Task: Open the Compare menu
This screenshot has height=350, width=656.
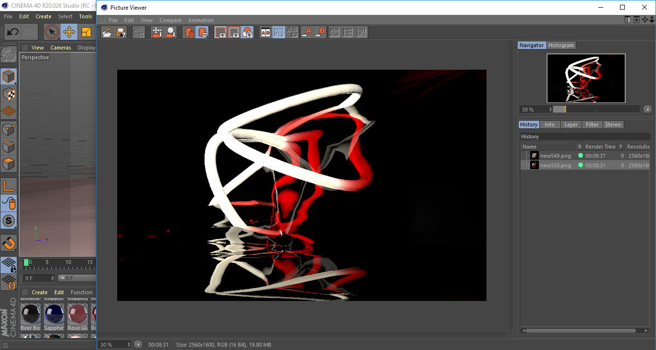Action: click(170, 20)
